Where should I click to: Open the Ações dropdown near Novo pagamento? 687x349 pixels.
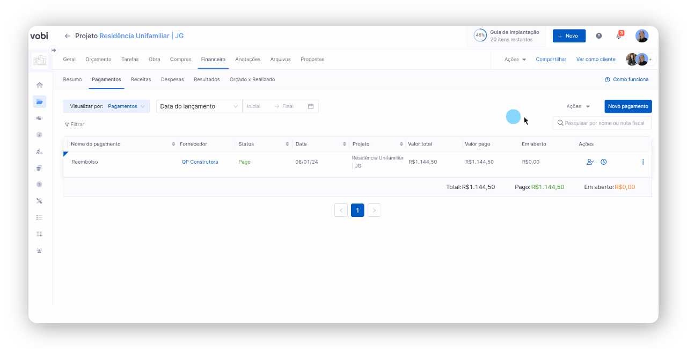pos(579,106)
